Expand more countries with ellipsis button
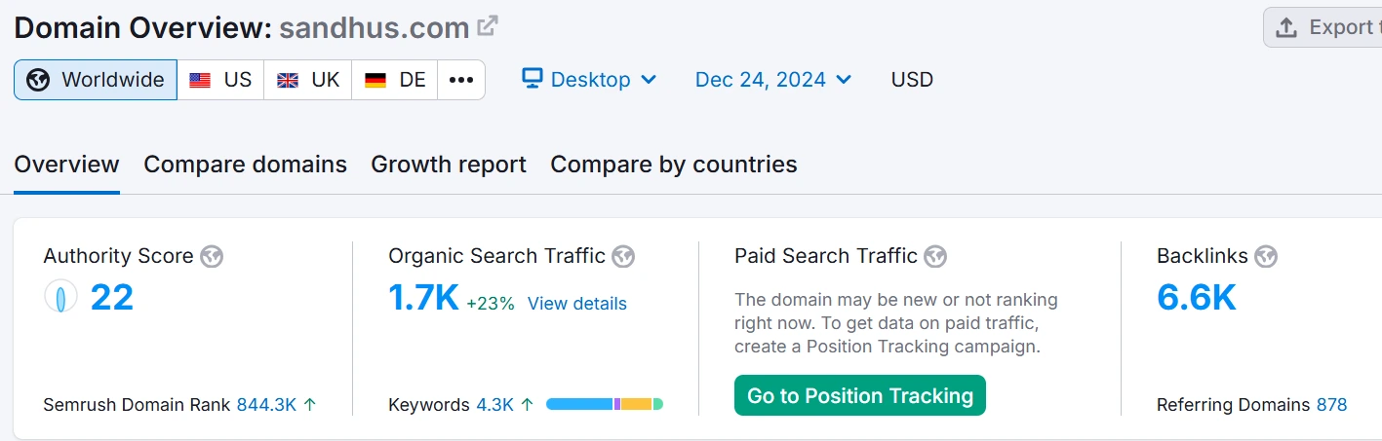Image resolution: width=1382 pixels, height=441 pixels. (x=461, y=80)
